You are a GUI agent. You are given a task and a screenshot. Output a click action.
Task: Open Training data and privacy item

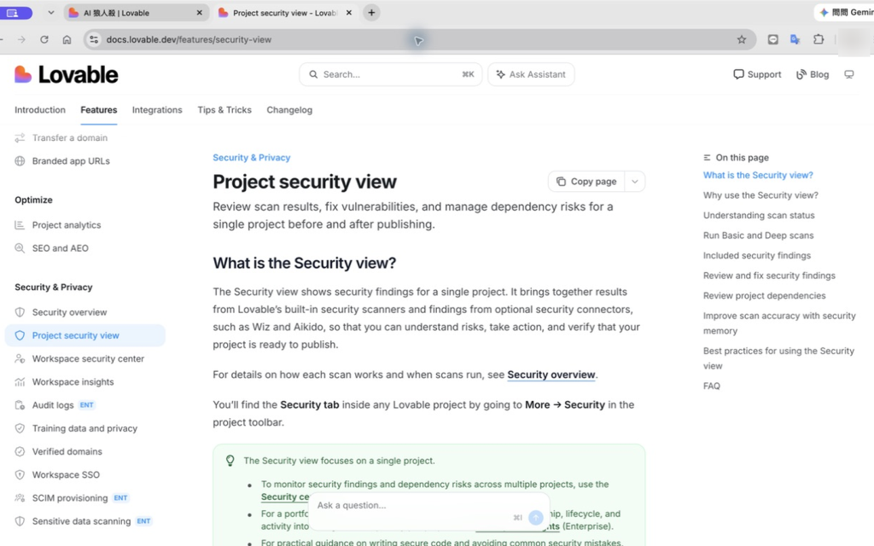[85, 428]
